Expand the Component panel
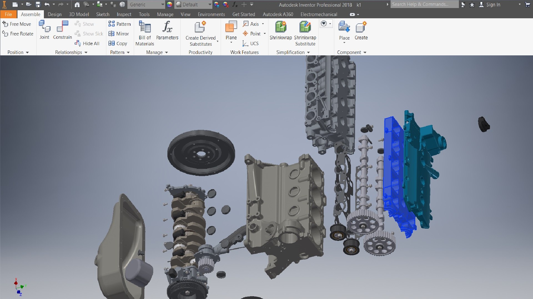The width and height of the screenshot is (533, 299). coord(352,52)
